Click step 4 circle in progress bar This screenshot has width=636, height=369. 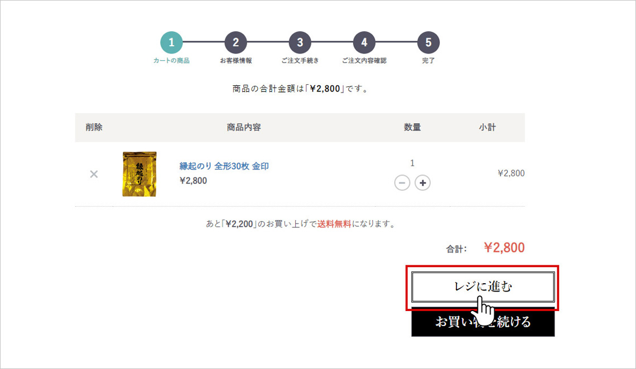click(x=364, y=42)
